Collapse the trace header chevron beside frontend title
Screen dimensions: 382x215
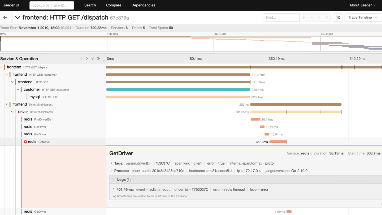[x=18, y=18]
